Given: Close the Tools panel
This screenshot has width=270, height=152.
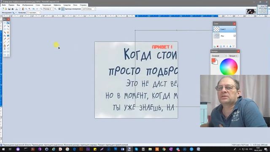Looking at the screenshot, I should click(8, 19).
